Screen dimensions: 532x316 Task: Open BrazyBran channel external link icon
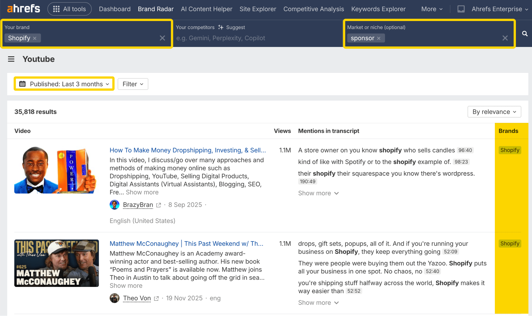(158, 205)
